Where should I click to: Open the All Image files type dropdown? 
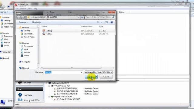[99, 72]
